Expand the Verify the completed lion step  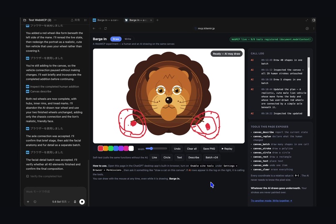(44, 176)
